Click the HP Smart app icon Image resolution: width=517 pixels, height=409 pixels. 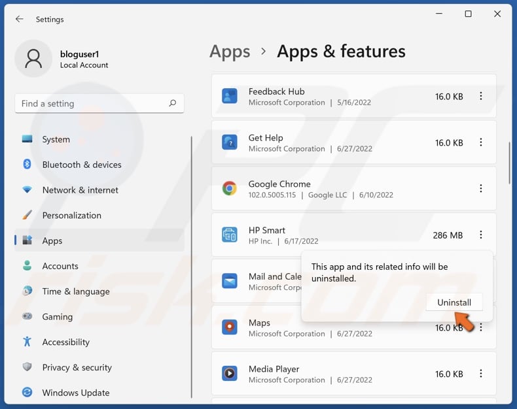(230, 235)
